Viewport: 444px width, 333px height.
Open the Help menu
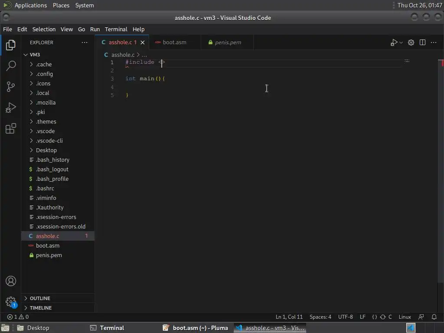pos(138,29)
